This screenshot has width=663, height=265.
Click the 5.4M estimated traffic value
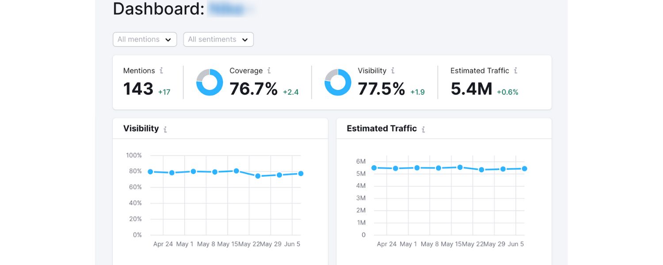point(471,89)
